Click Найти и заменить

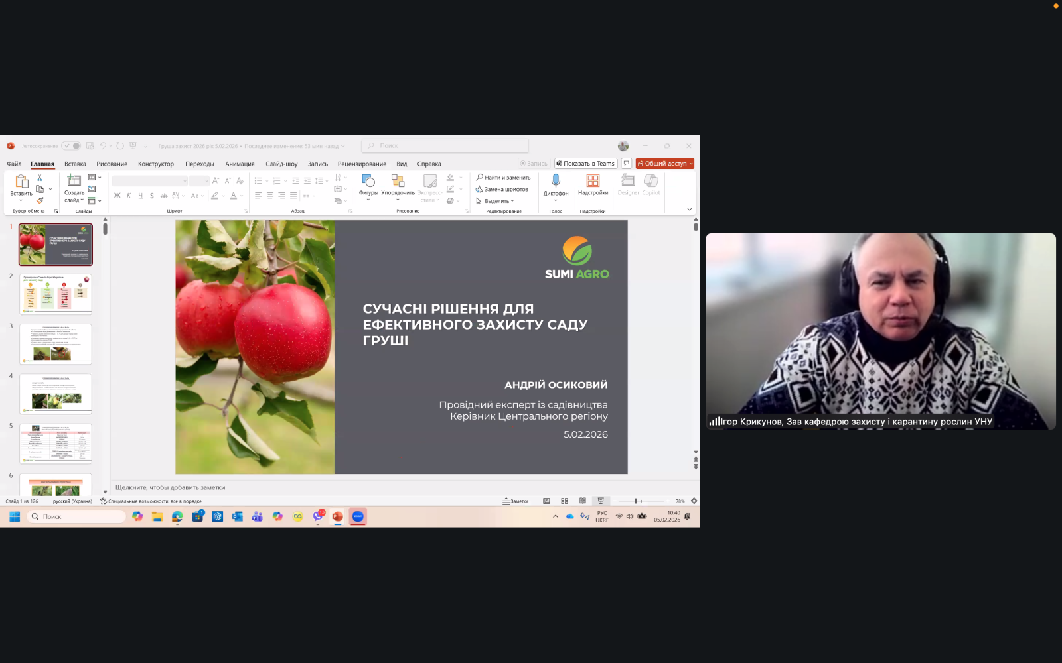[504, 178]
